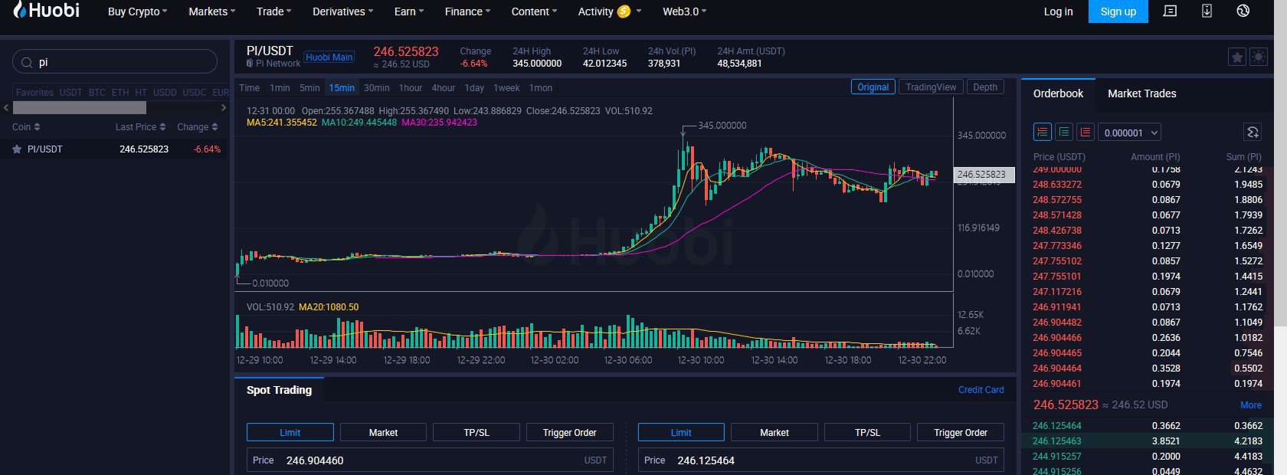
Task: Select Trigger Order in buy panel
Action: (569, 433)
